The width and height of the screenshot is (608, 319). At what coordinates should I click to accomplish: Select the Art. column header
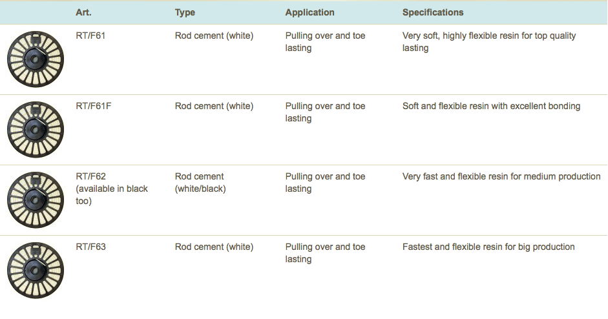[x=84, y=12]
